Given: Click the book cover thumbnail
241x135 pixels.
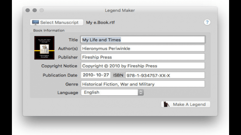Looking at the screenshot, I should (x=44, y=48).
